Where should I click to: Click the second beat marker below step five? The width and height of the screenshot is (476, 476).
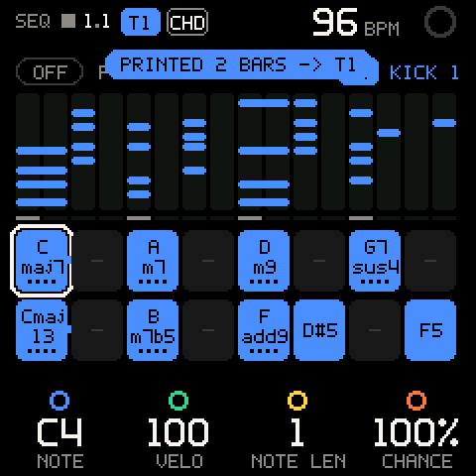click(x=139, y=218)
